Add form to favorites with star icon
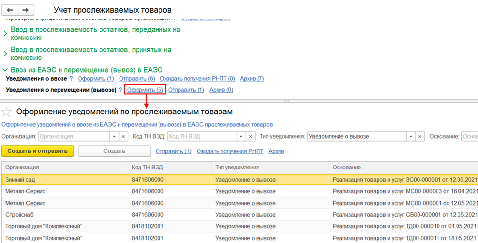Image resolution: width=478 pixels, height=243 pixels. pyautogui.click(x=7, y=112)
